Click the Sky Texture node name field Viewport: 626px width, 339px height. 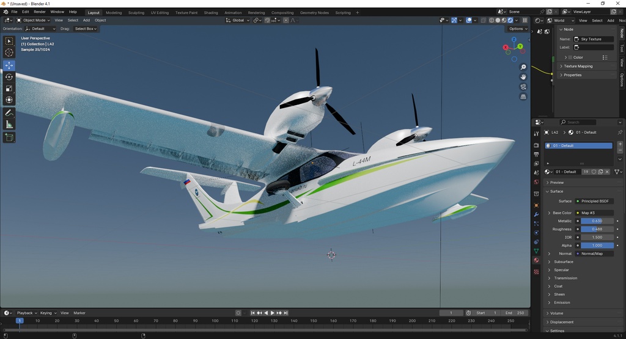coord(593,39)
